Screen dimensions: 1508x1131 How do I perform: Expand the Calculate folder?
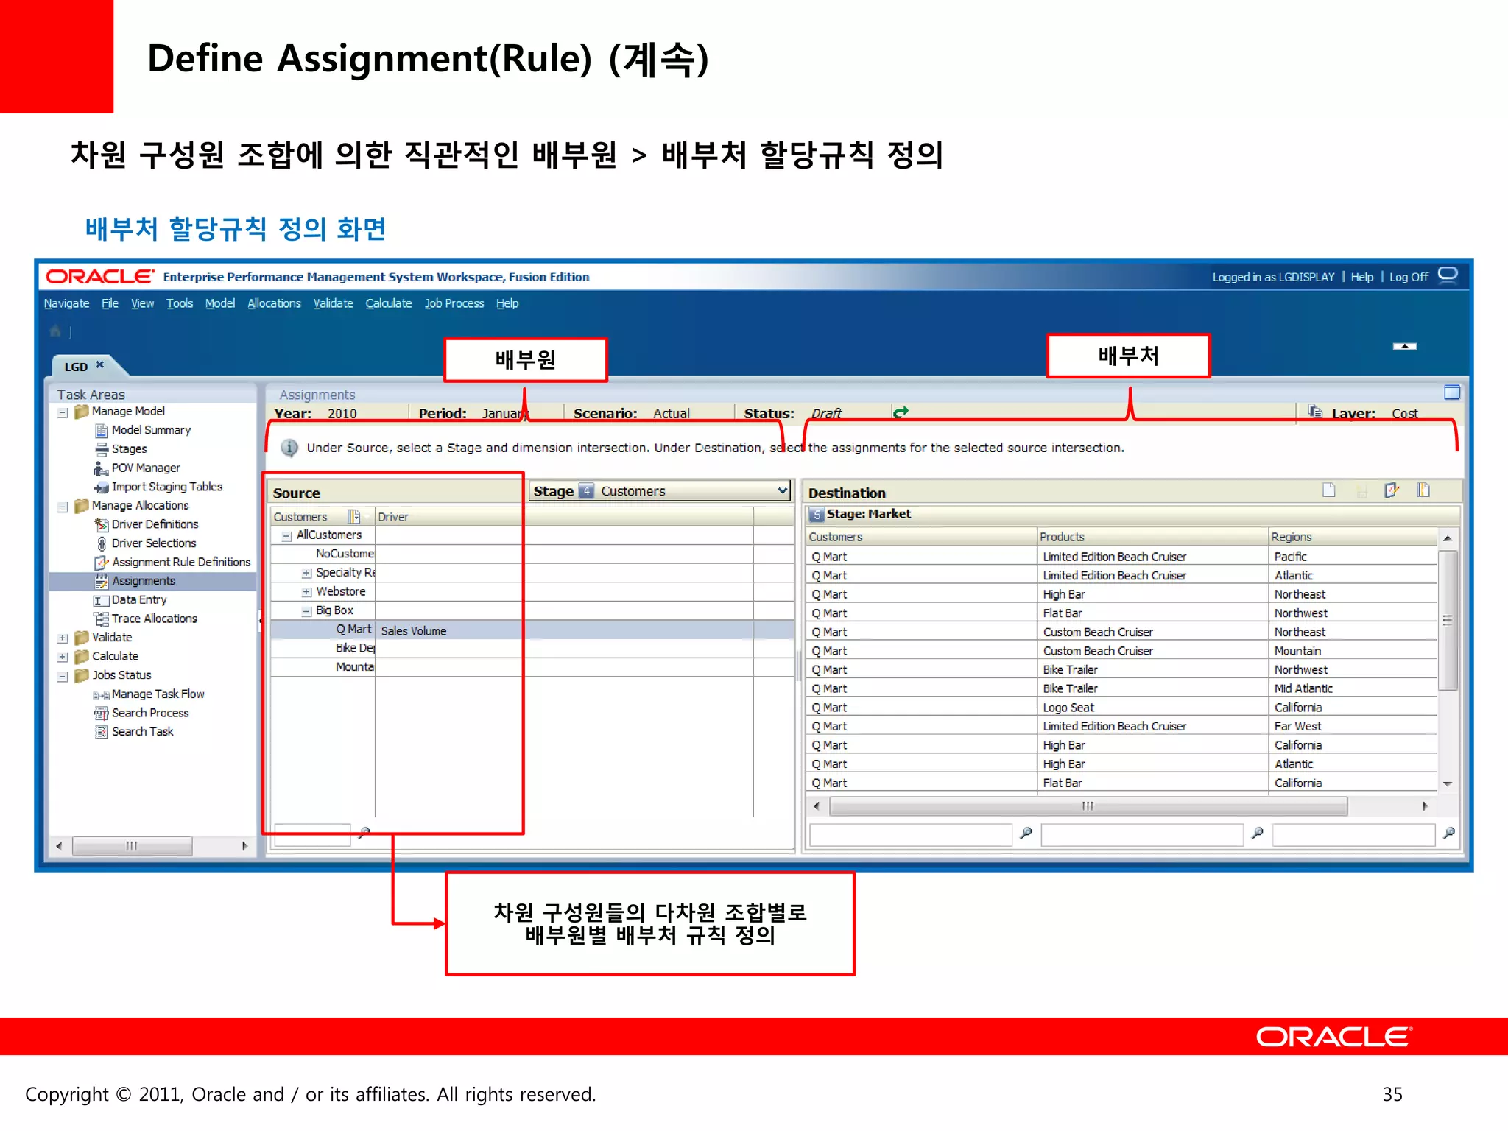63,657
